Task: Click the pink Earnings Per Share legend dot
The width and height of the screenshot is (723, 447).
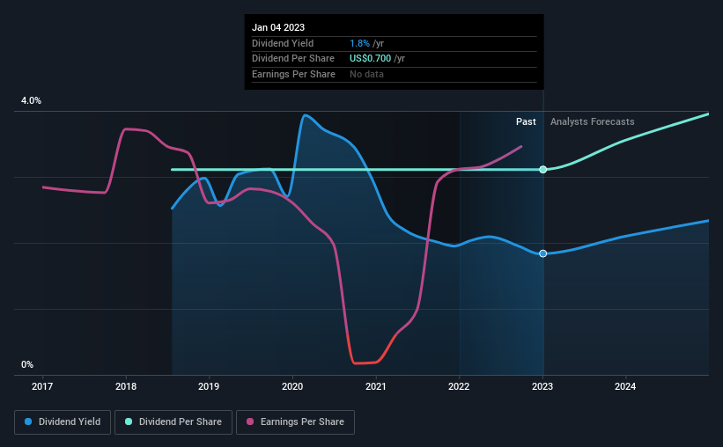Action: tap(250, 421)
